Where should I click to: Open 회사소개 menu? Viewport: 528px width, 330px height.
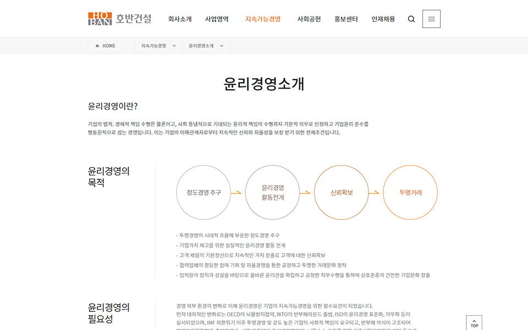point(180,19)
